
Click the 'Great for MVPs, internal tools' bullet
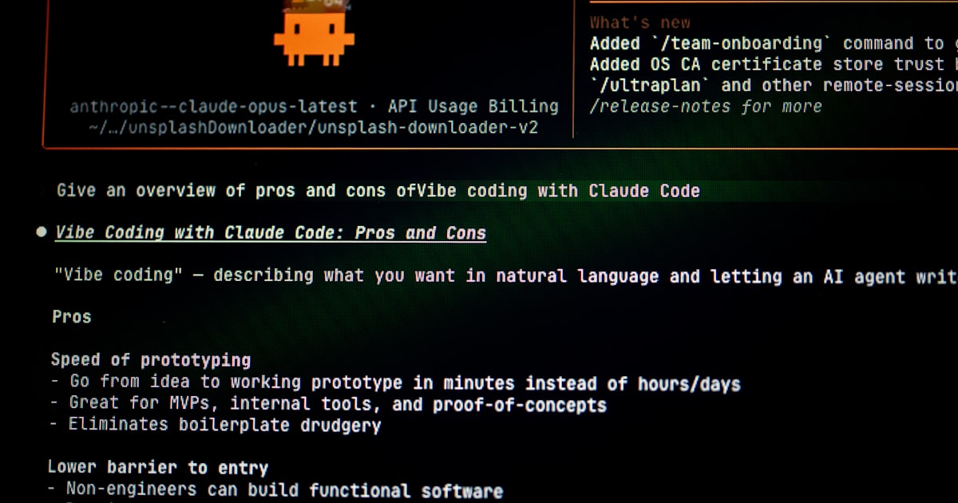point(328,404)
